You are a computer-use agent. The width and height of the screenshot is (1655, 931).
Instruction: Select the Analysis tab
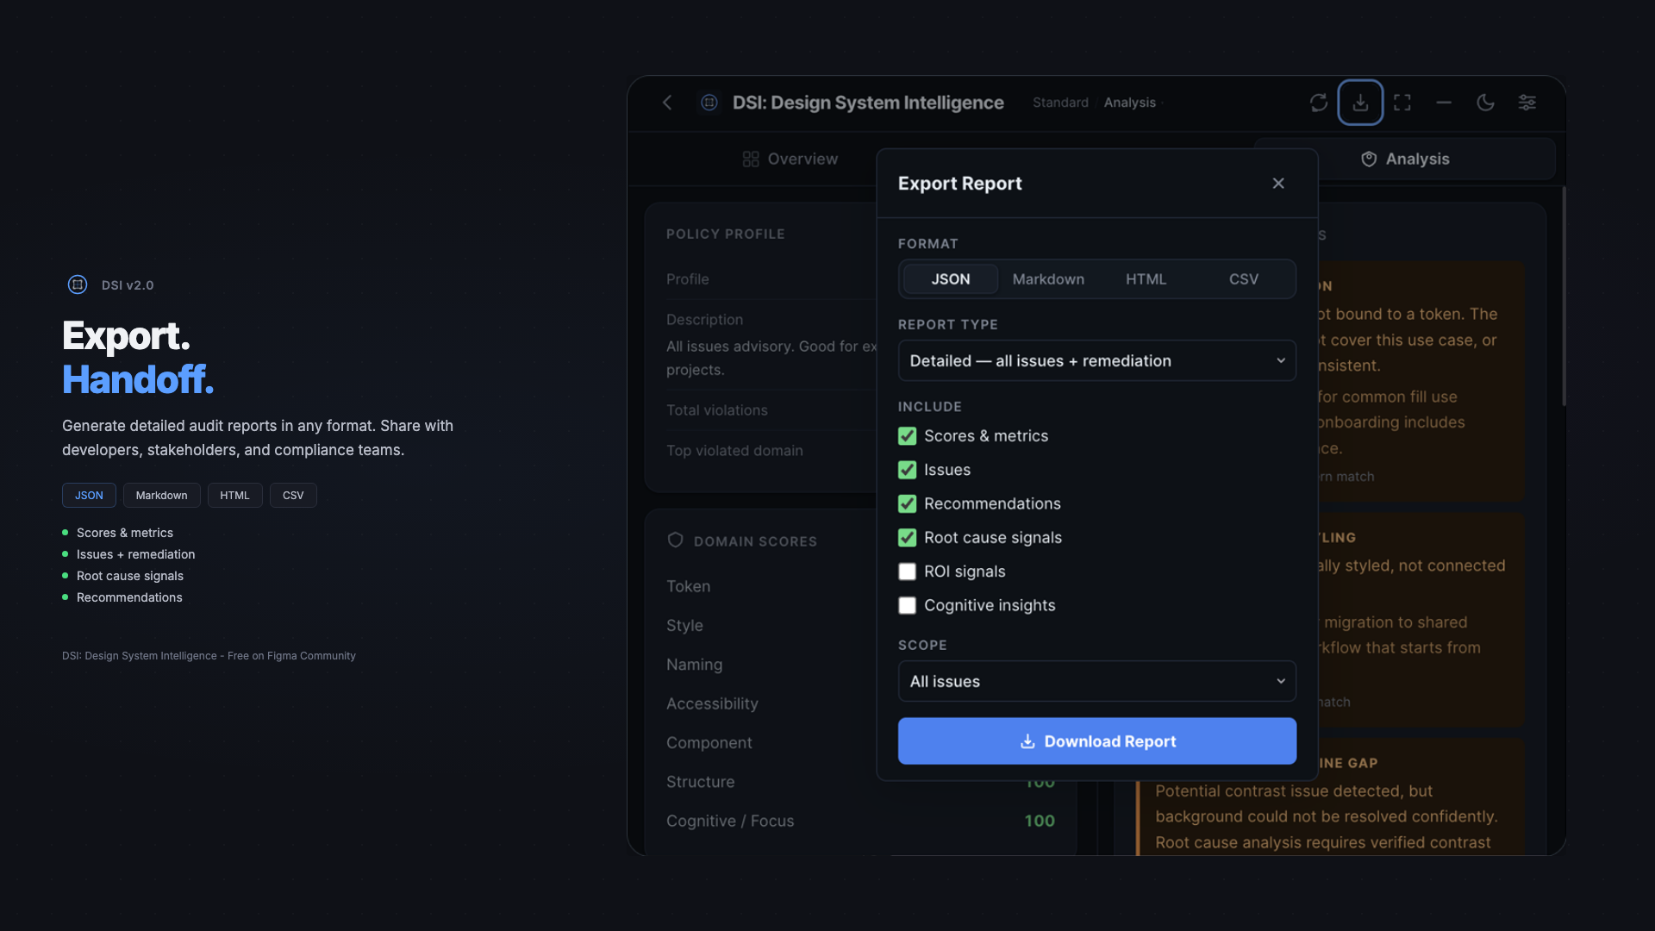pyautogui.click(x=1416, y=159)
